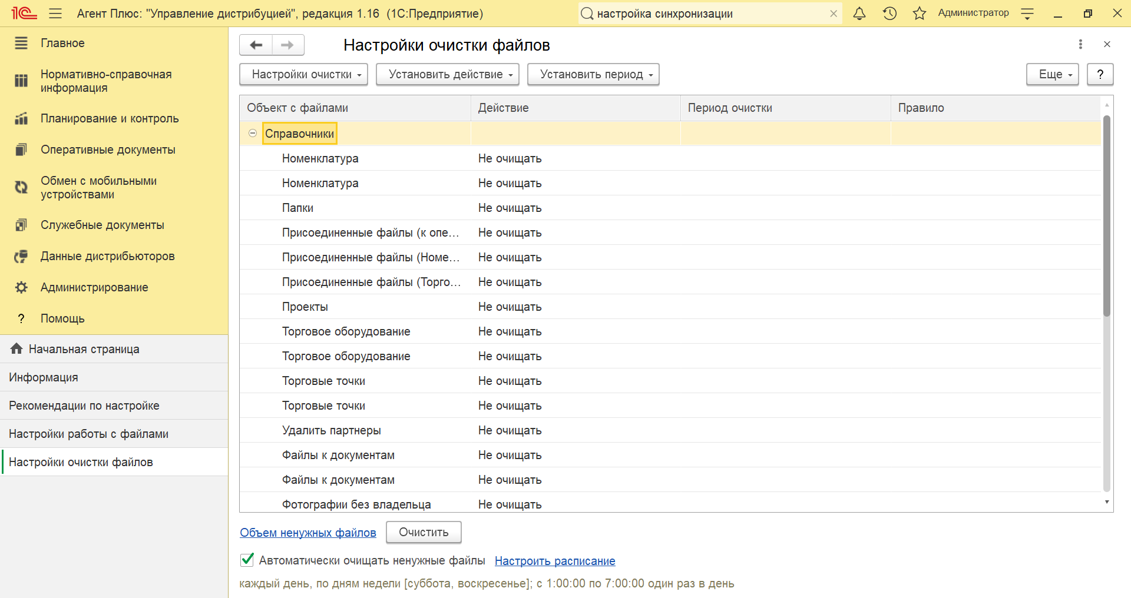Viewport: 1131px width, 598px height.
Task: Close the Настройки очистки файлов form
Action: [x=1107, y=44]
